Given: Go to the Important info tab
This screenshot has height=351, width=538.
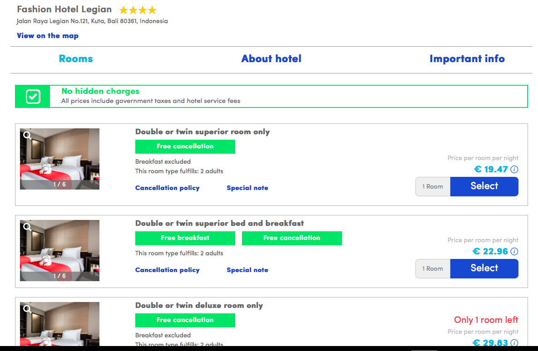Looking at the screenshot, I should [x=467, y=59].
